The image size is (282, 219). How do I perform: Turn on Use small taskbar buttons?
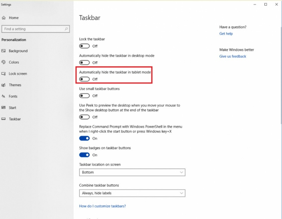(84, 95)
